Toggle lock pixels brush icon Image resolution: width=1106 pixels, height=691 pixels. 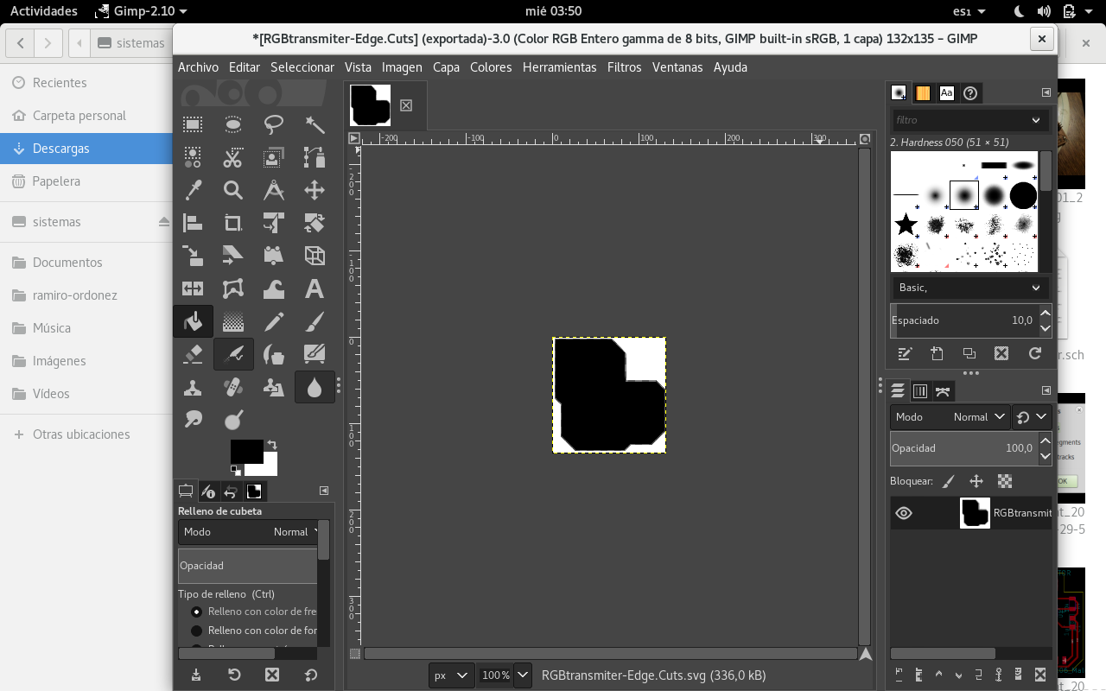click(x=948, y=481)
